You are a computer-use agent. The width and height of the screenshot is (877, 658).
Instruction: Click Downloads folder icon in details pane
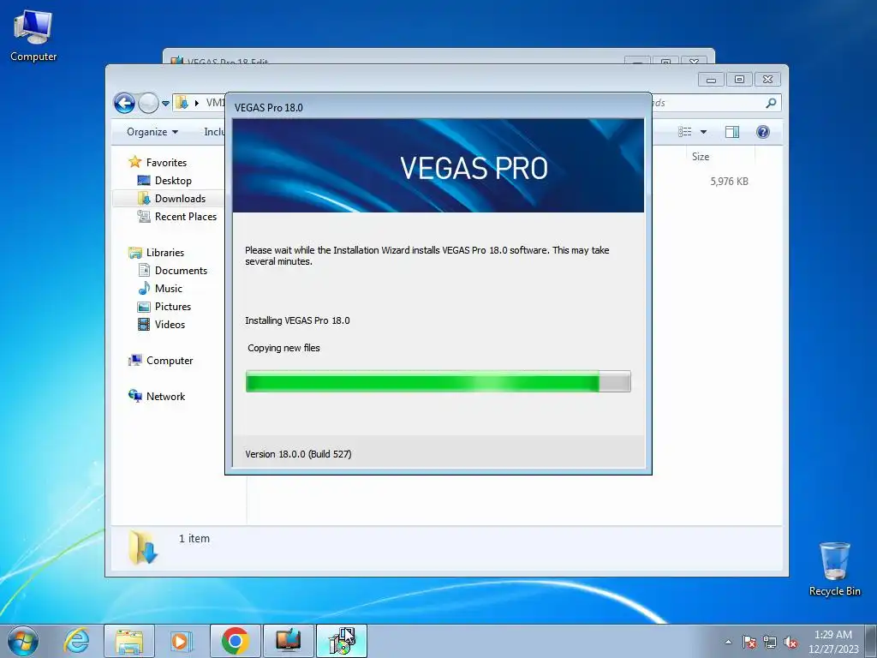(x=144, y=547)
